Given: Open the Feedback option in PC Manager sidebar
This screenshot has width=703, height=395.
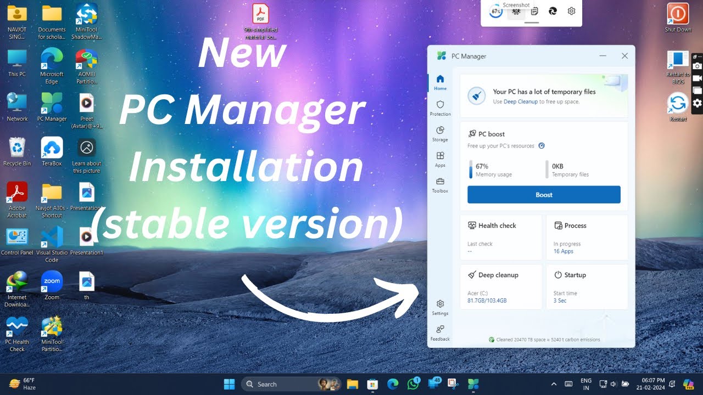Looking at the screenshot, I should [x=440, y=333].
